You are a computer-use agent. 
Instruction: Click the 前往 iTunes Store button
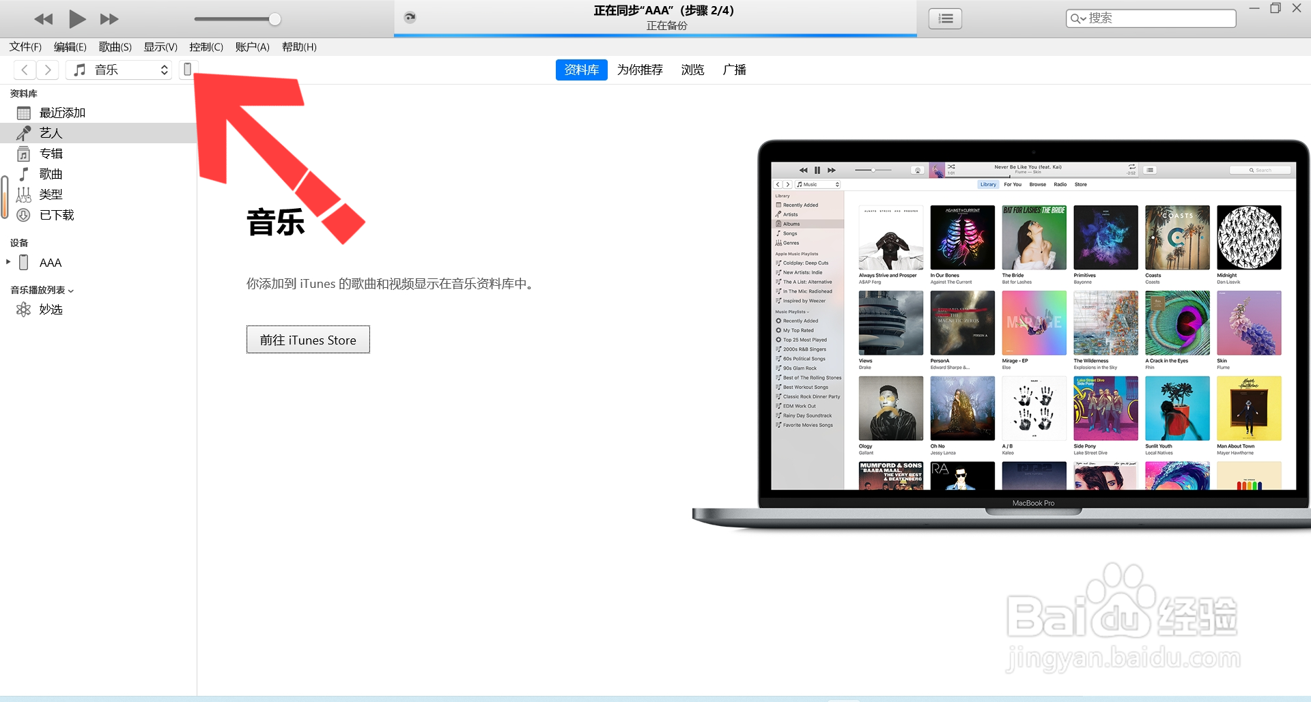click(x=308, y=340)
